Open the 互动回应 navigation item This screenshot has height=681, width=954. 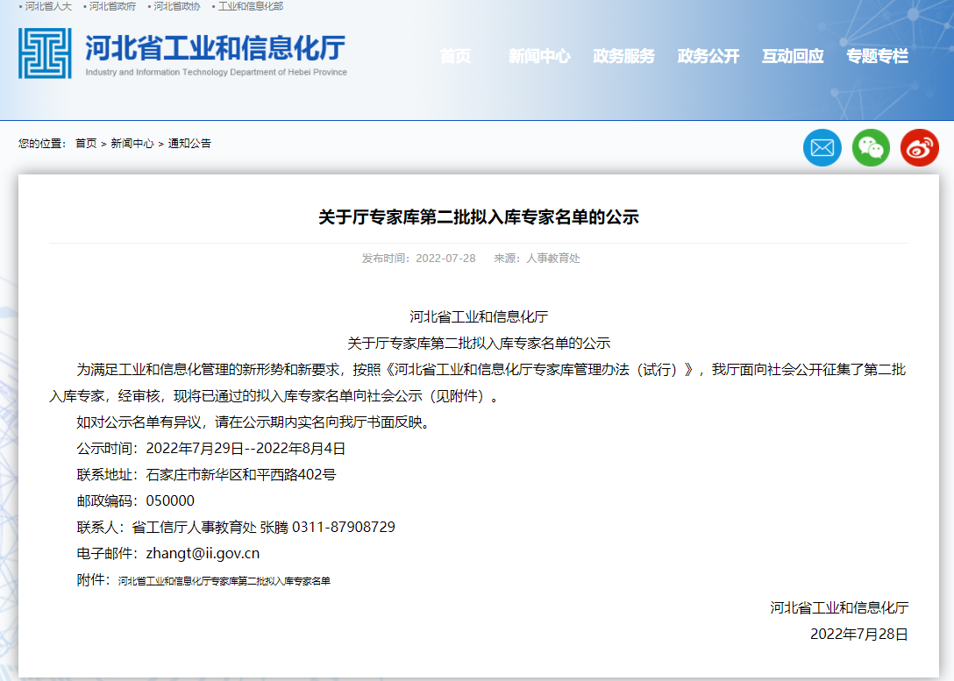[x=793, y=56]
